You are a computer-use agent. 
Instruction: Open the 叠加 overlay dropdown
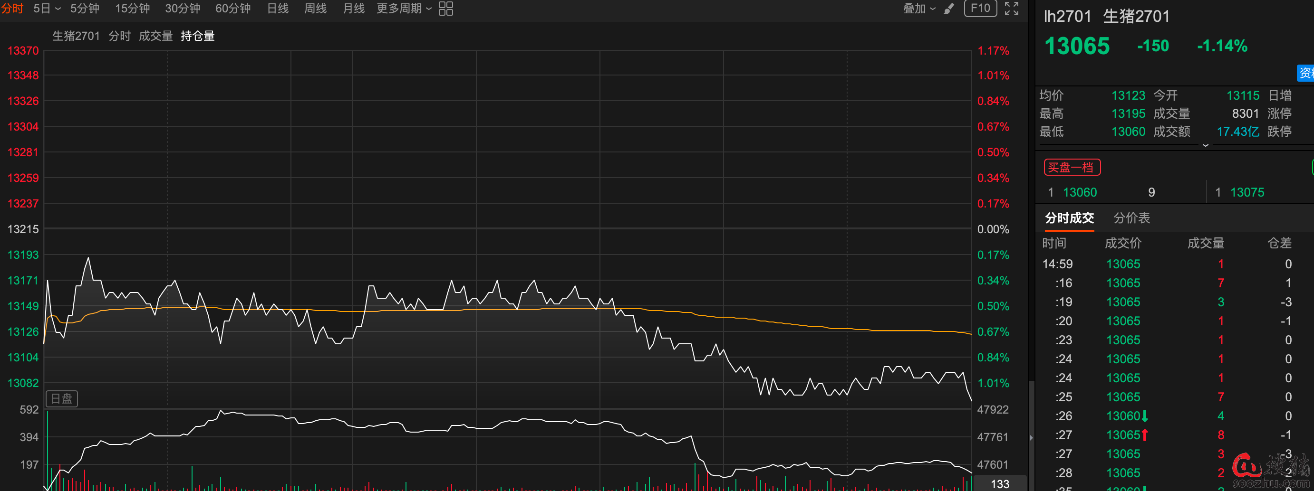(x=919, y=9)
